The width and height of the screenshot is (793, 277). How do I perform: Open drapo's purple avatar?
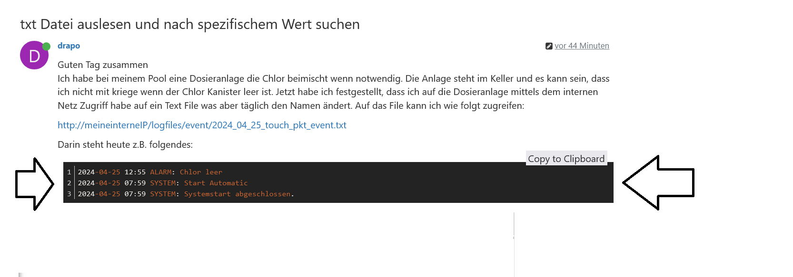(34, 56)
